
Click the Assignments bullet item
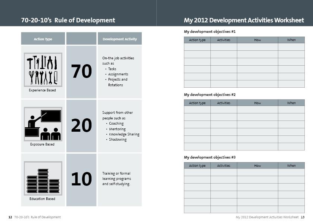coord(118,74)
